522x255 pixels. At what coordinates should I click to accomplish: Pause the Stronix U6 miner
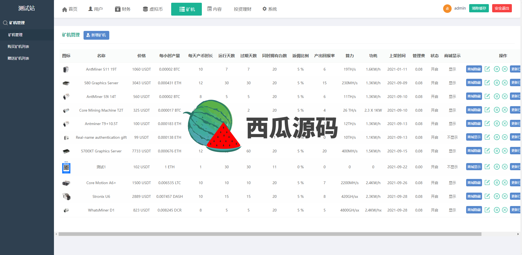497,196
